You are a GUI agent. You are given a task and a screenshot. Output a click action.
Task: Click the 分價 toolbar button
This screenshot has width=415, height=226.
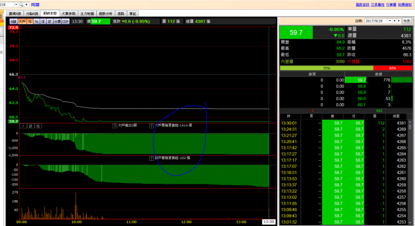click(58, 21)
